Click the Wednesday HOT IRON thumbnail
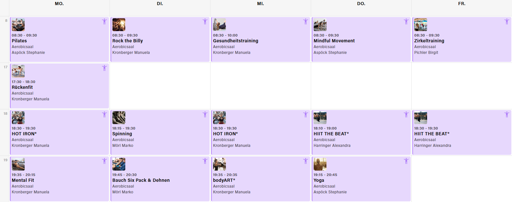512x202 pixels. point(219,118)
